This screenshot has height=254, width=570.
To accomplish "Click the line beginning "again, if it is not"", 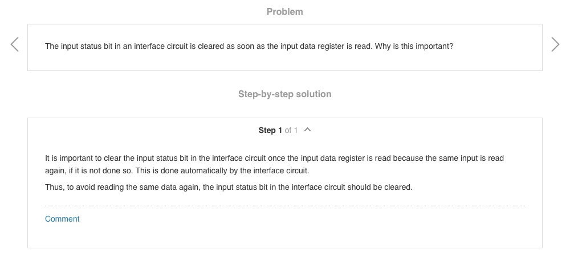I will coord(85,170).
